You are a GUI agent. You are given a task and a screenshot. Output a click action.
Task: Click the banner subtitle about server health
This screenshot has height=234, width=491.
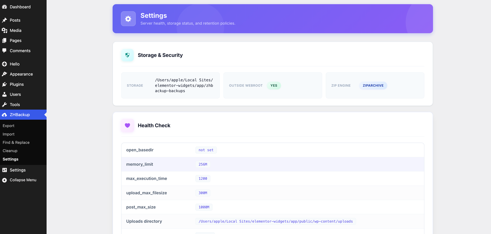coord(188,23)
